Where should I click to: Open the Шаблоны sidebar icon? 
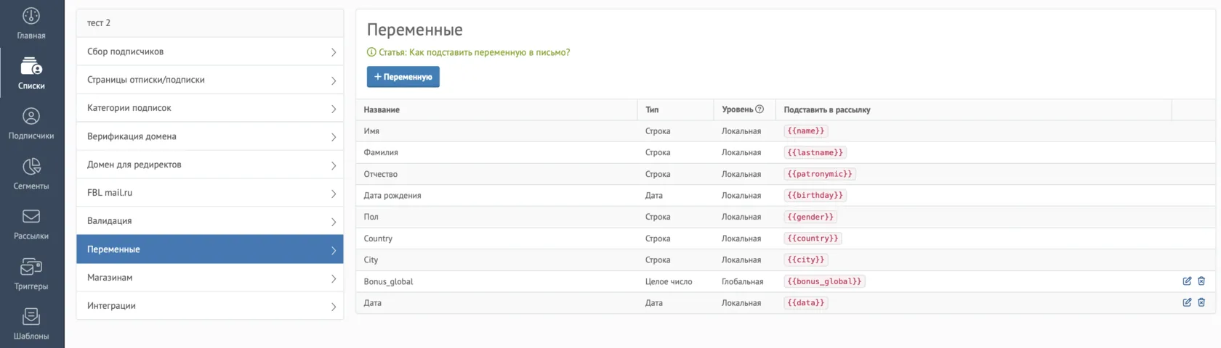(31, 317)
